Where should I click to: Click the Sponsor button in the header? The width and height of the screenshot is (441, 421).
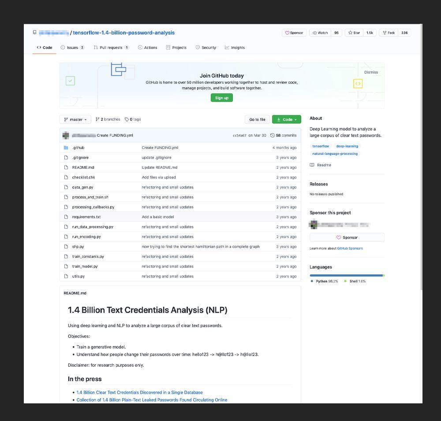tap(294, 33)
